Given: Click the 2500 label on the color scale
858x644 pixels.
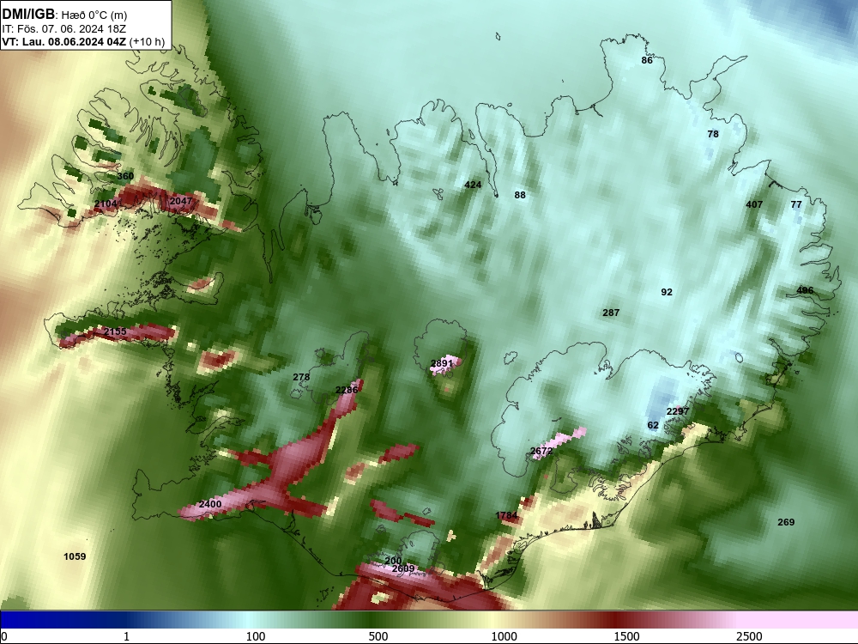Looking at the screenshot, I should [x=749, y=636].
